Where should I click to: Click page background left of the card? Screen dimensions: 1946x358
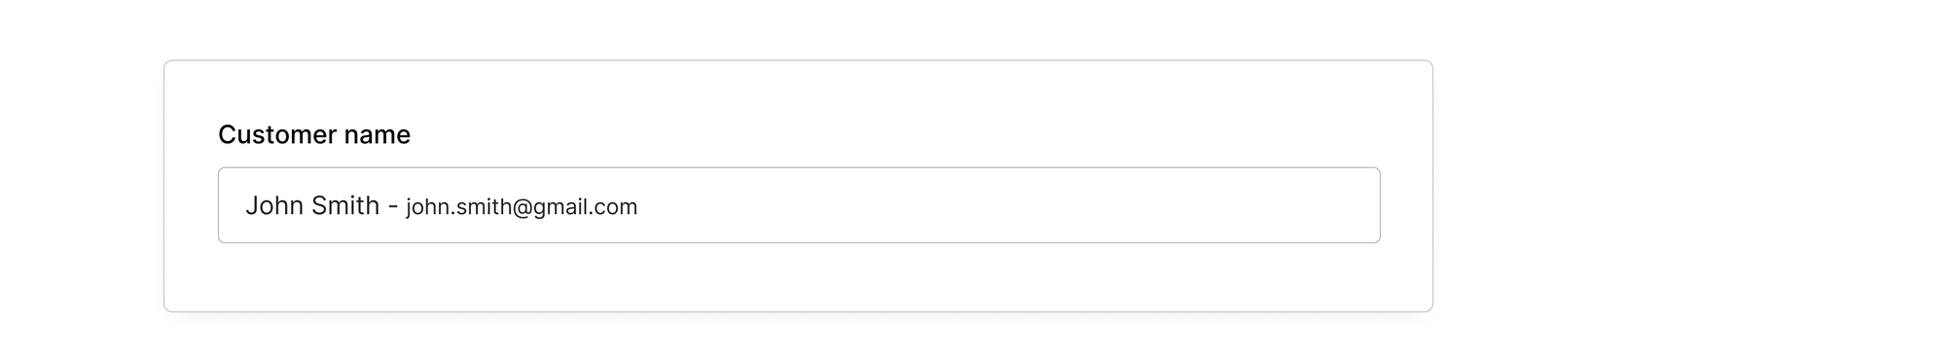81,185
